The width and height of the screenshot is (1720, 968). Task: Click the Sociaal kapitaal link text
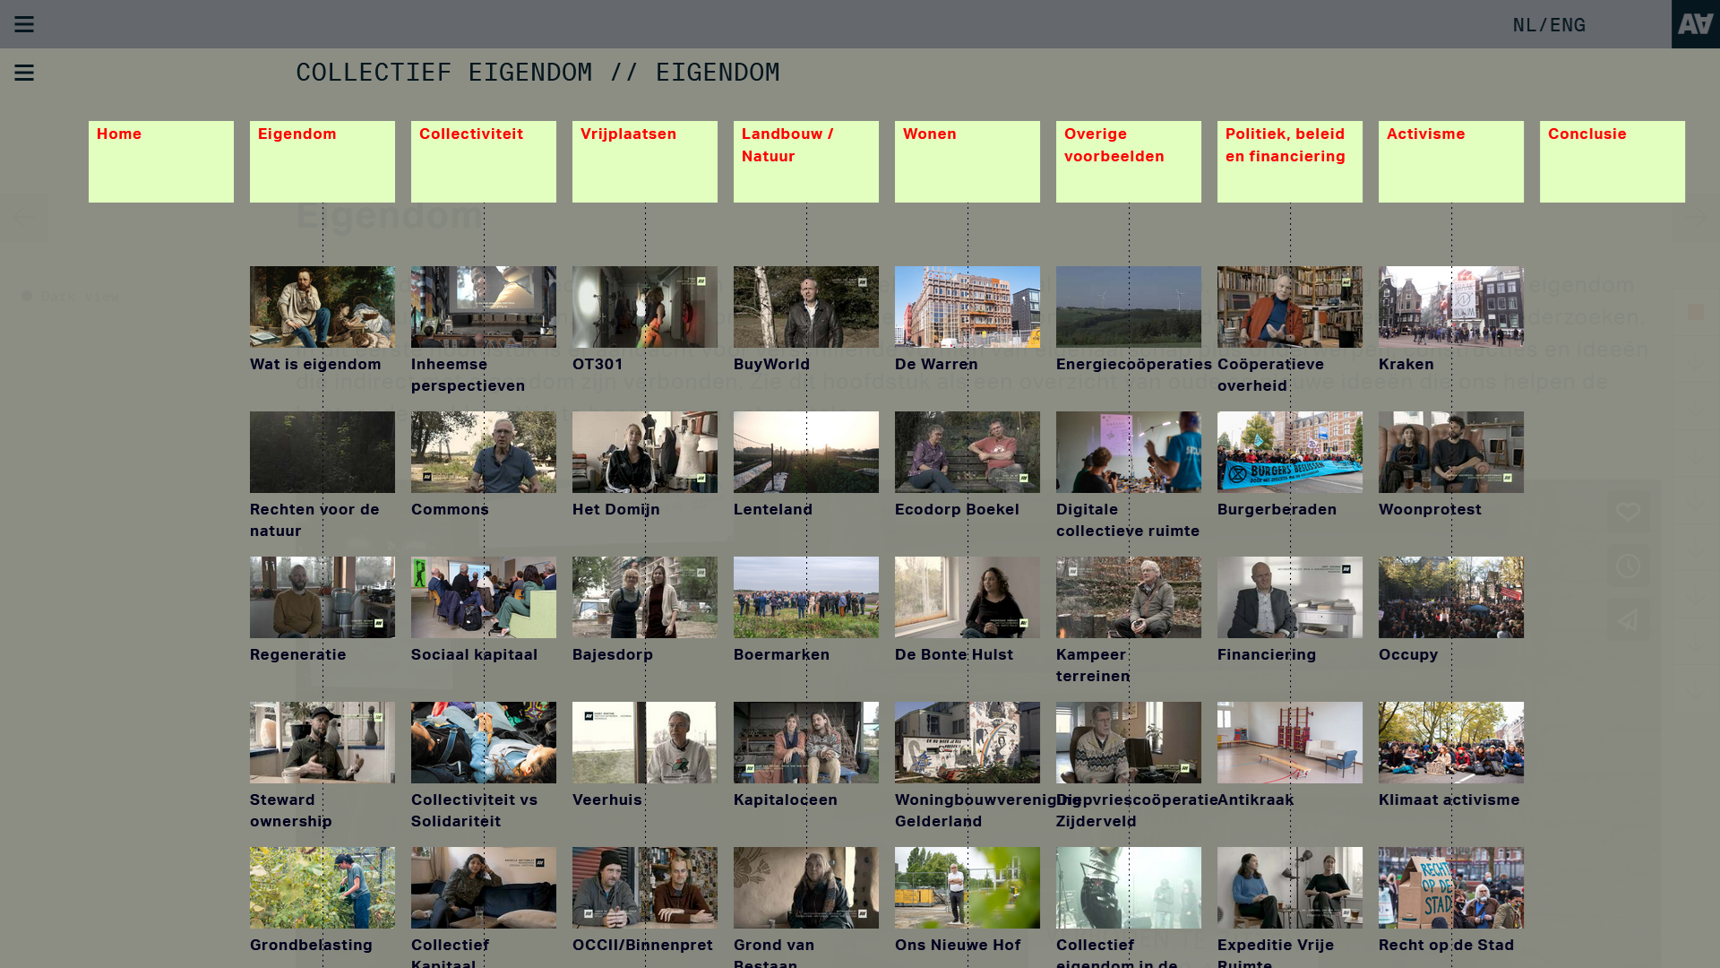pyautogui.click(x=475, y=654)
